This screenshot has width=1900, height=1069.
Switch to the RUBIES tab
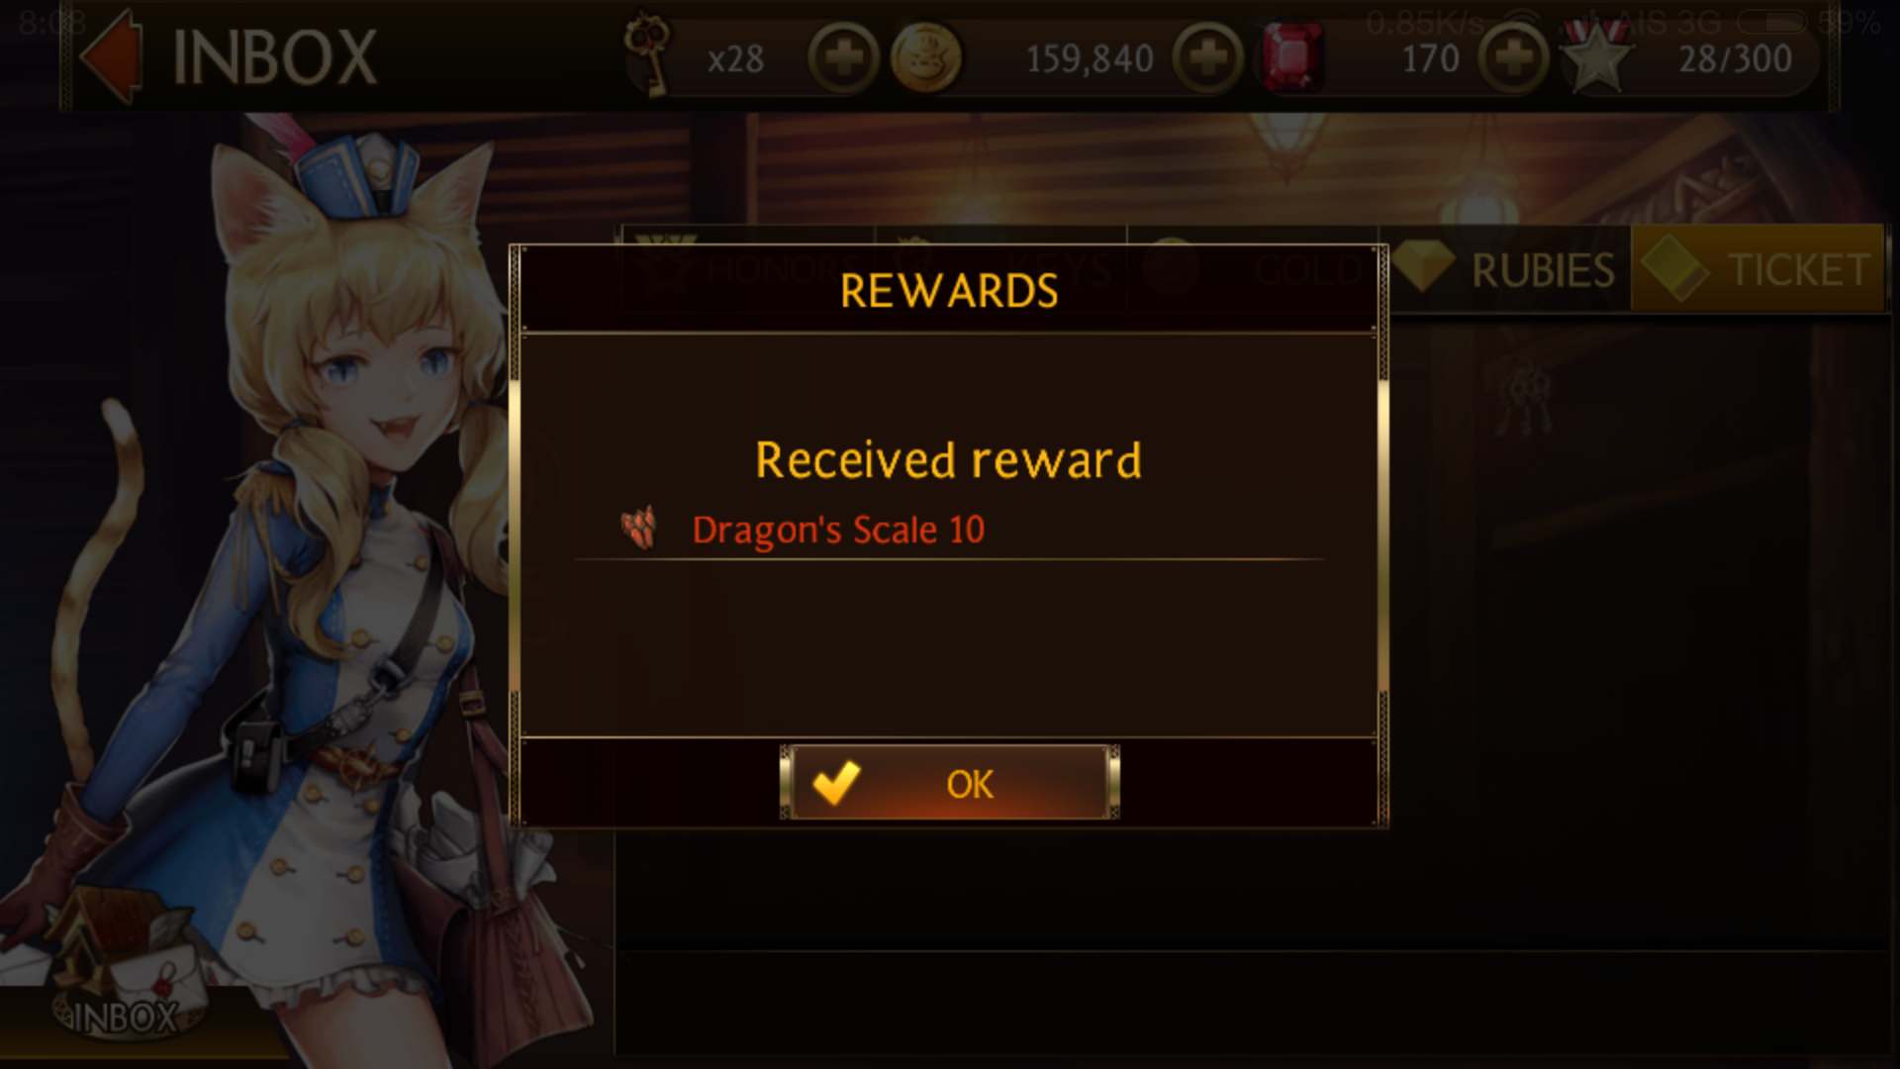(x=1510, y=269)
